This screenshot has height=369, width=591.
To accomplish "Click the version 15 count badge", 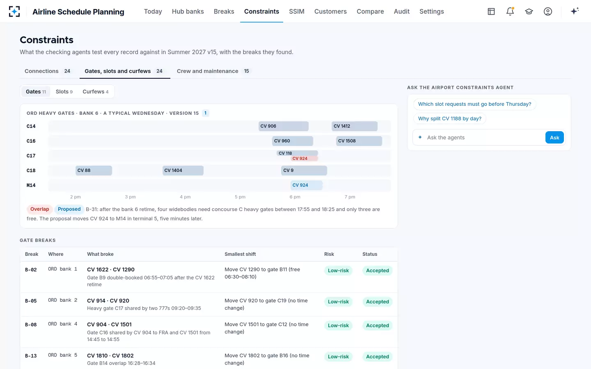I will click(205, 113).
